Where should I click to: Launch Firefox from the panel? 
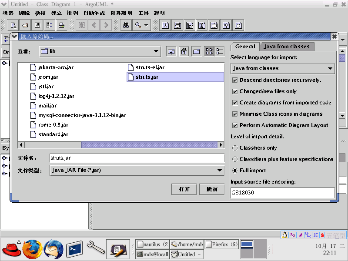[33, 249]
